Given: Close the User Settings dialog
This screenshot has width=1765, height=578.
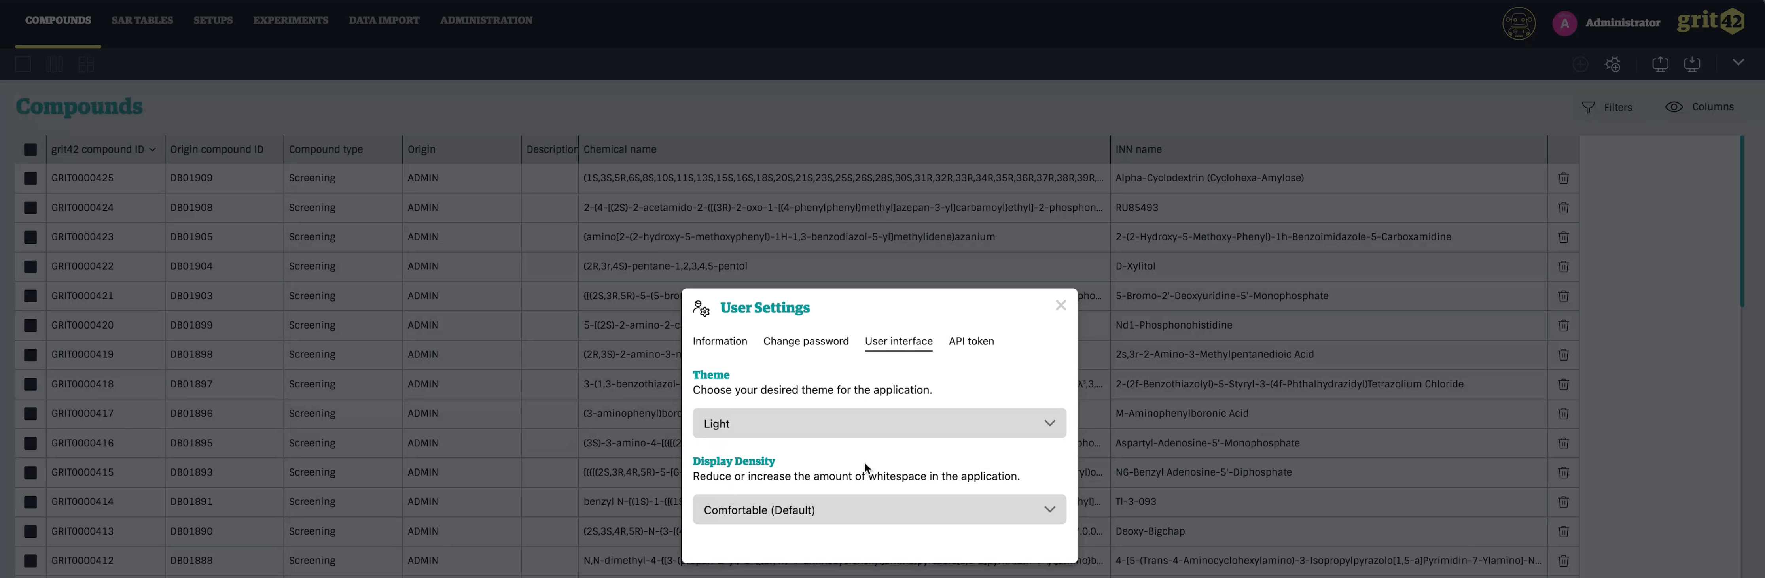Looking at the screenshot, I should (1061, 306).
